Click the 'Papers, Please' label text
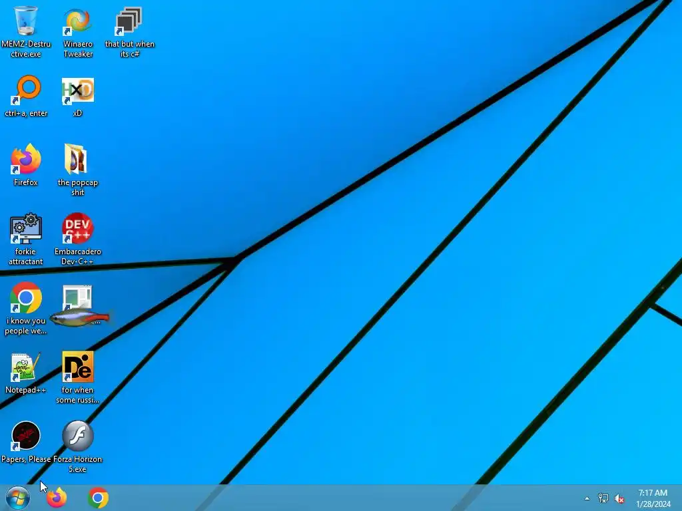The image size is (682, 511). tap(26, 459)
